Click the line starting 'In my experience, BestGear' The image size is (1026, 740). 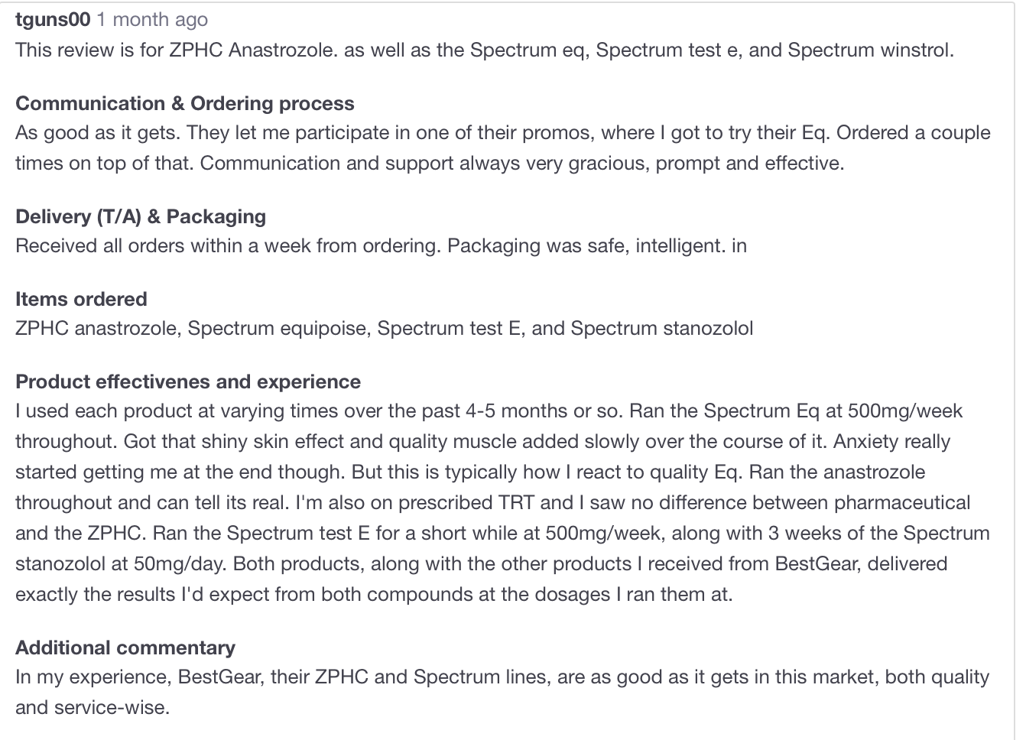tap(502, 677)
